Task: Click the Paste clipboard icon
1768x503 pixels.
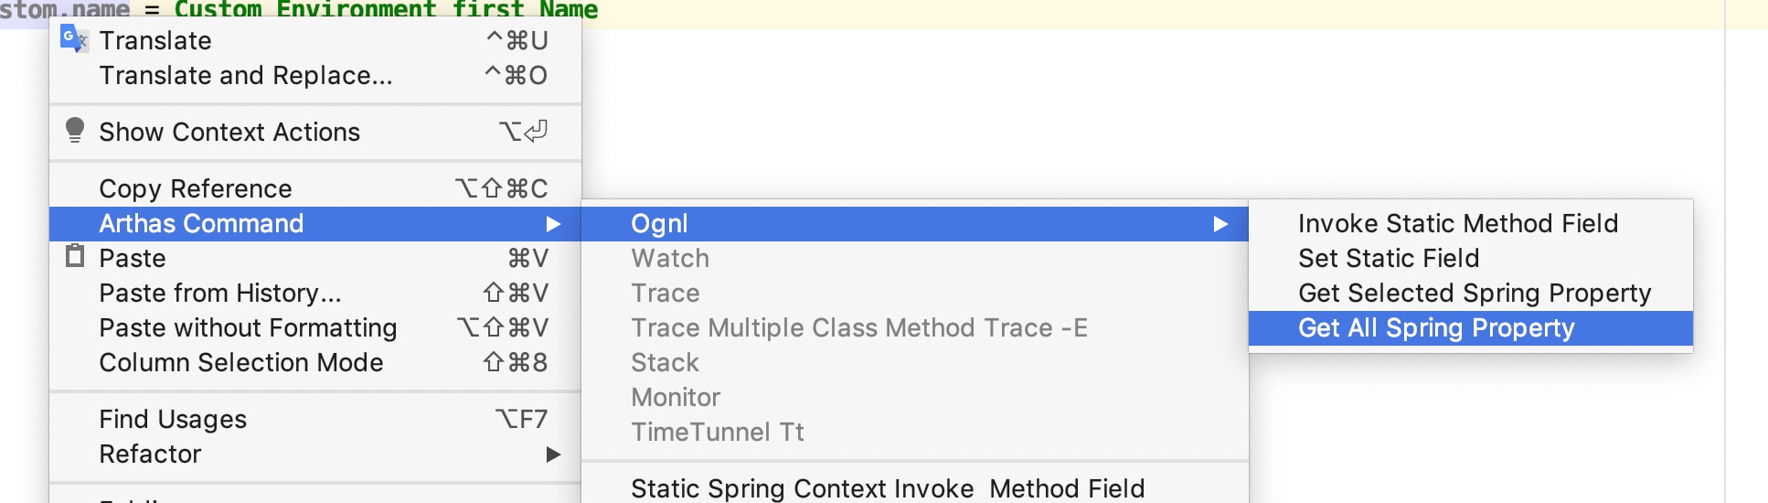Action: (75, 257)
